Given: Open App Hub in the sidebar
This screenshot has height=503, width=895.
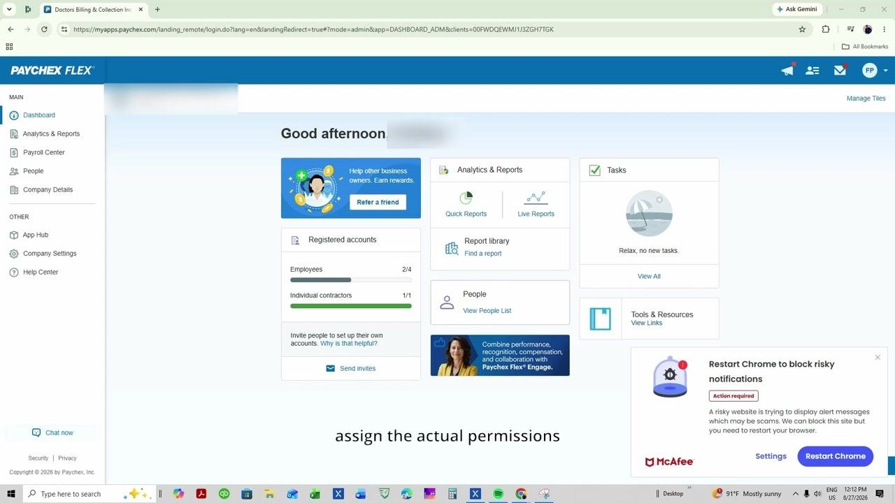Looking at the screenshot, I should tap(36, 235).
